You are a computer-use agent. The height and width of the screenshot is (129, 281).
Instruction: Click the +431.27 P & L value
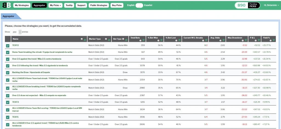point(257,72)
